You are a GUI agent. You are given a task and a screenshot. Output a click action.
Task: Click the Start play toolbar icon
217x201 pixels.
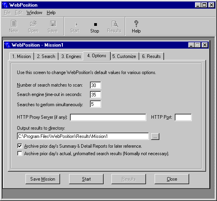coord(76,25)
